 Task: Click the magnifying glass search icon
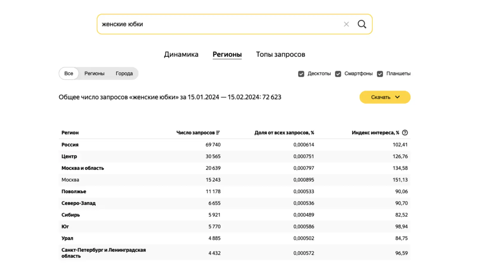coord(362,24)
